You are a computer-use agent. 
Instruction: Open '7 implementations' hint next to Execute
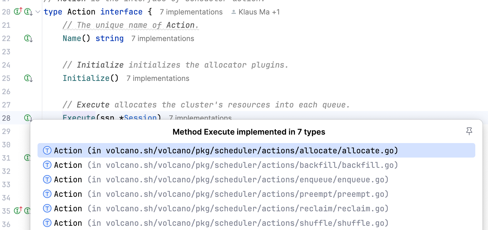tap(200, 118)
